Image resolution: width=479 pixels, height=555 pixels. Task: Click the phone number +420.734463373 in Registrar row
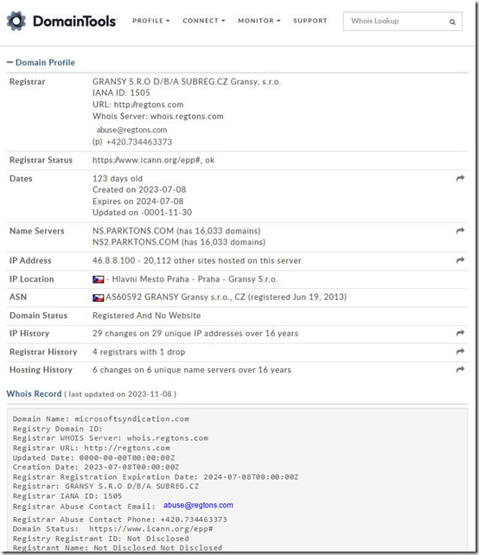(139, 142)
